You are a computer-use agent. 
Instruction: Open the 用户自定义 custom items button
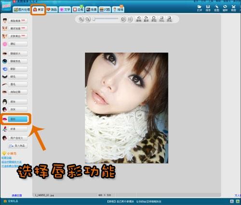tap(18, 138)
